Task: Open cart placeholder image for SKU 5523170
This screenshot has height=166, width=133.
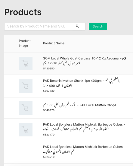Action: pos(26,129)
